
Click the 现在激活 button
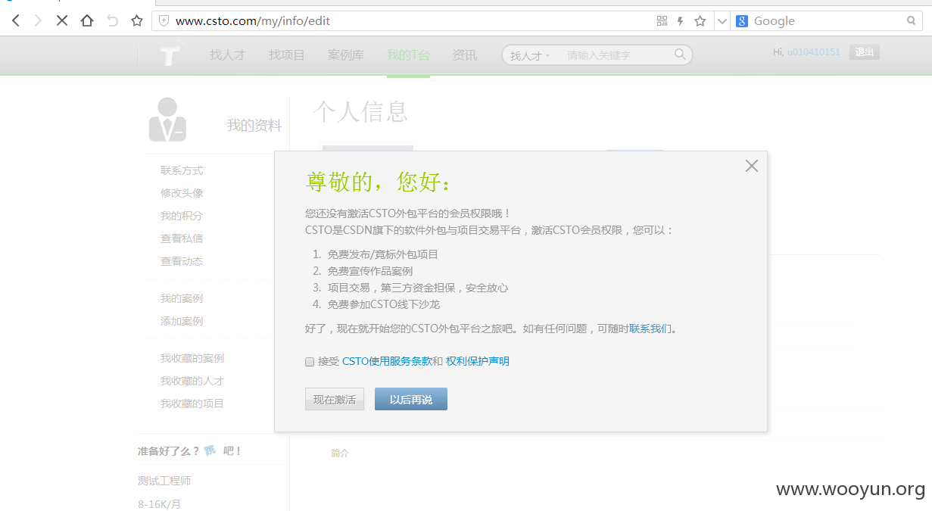tap(335, 399)
